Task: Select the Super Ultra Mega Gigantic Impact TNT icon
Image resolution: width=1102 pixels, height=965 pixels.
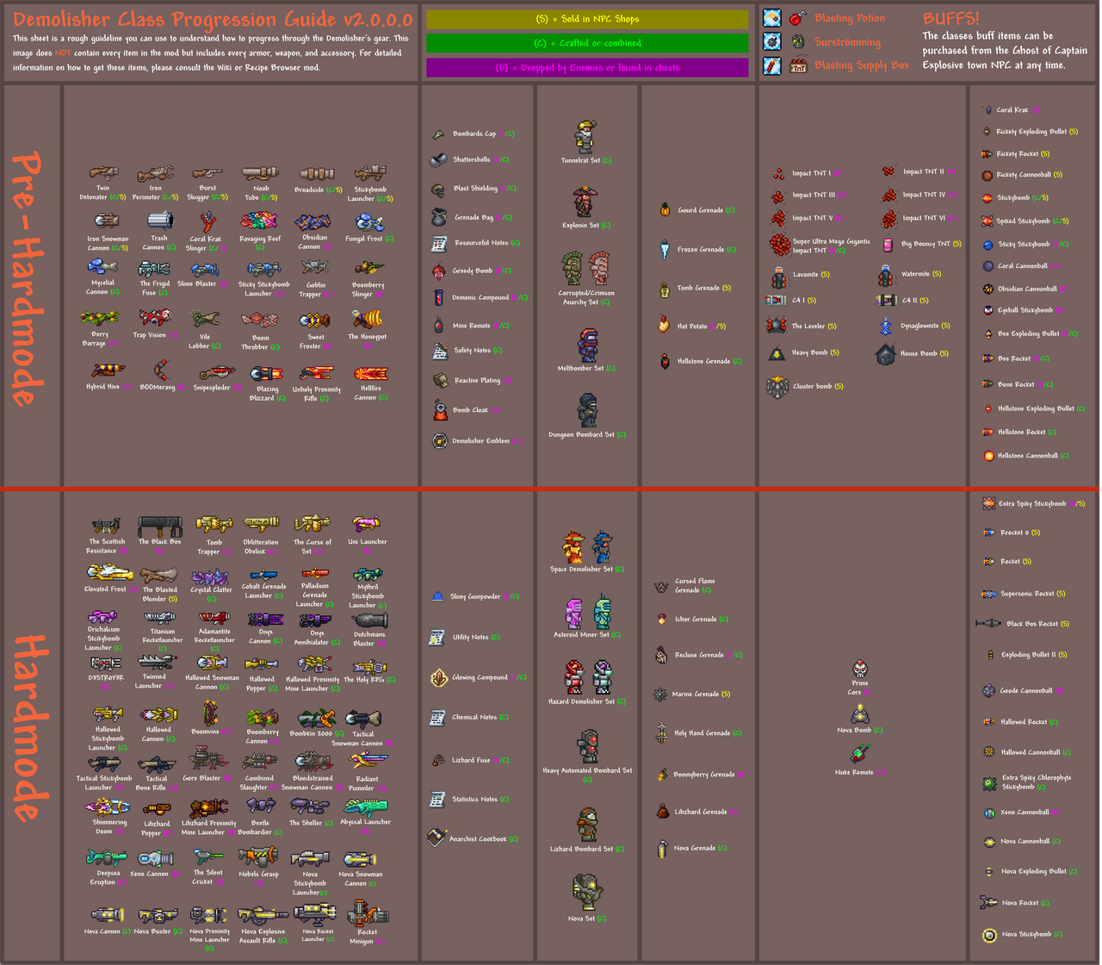Action: tap(779, 246)
